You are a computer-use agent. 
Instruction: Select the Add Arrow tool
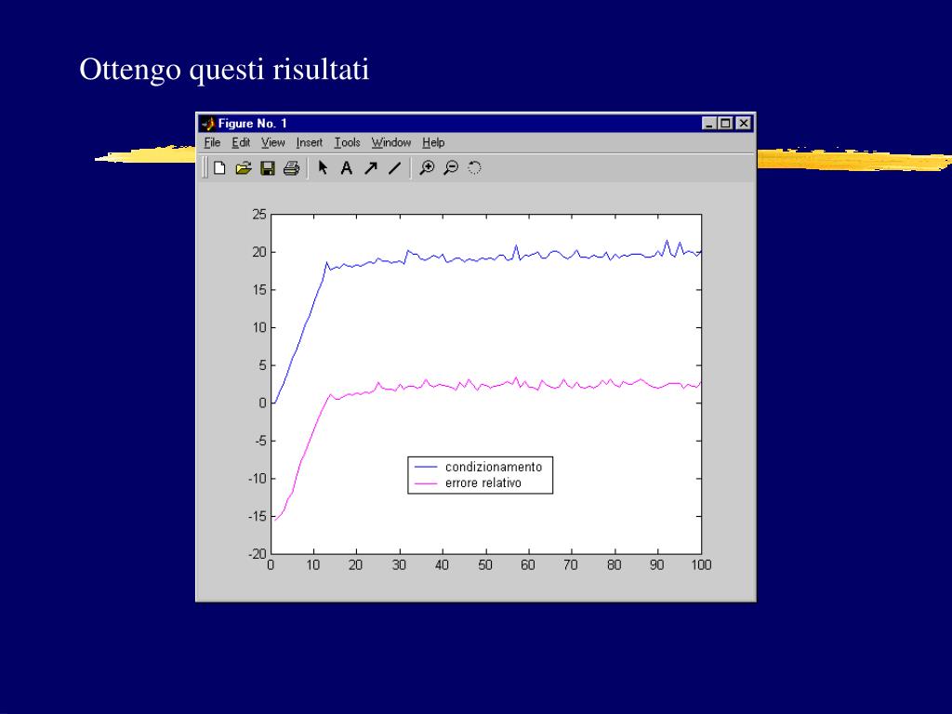tap(370, 168)
